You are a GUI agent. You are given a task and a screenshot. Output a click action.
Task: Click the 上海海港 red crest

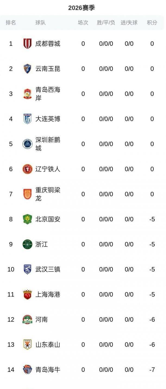(27, 295)
